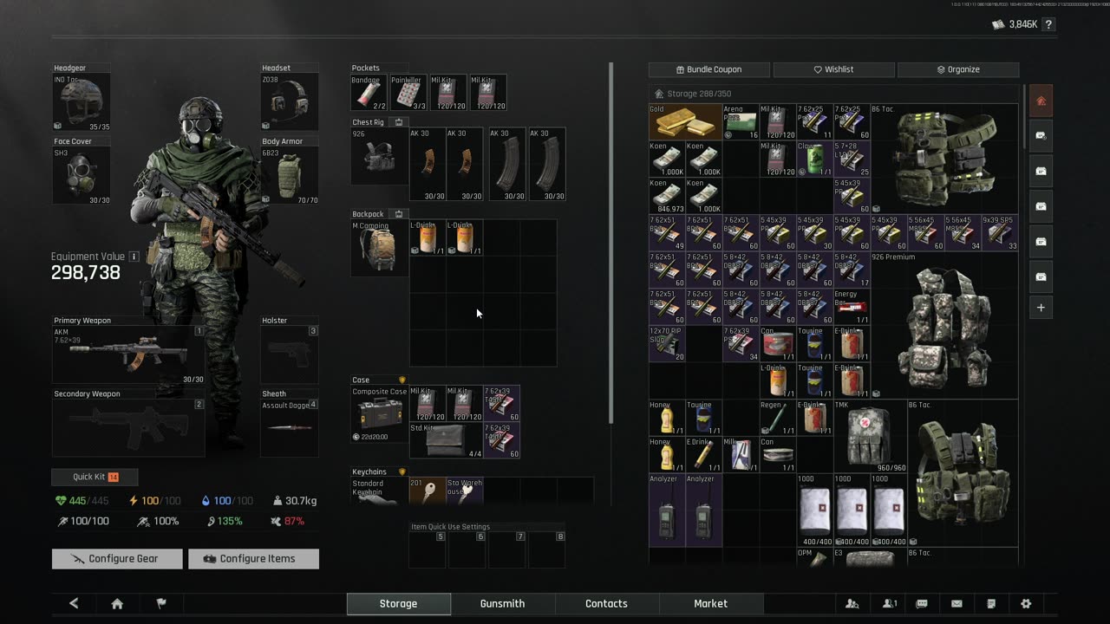Select the Milk carton item
The image size is (1110, 624).
click(x=741, y=454)
